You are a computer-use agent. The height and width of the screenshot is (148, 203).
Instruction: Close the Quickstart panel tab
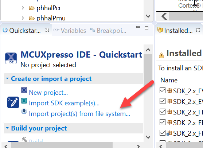(x=47, y=30)
